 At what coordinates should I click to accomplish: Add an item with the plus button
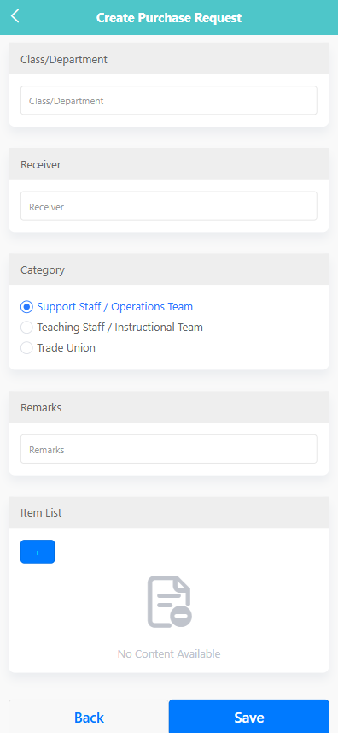(38, 552)
